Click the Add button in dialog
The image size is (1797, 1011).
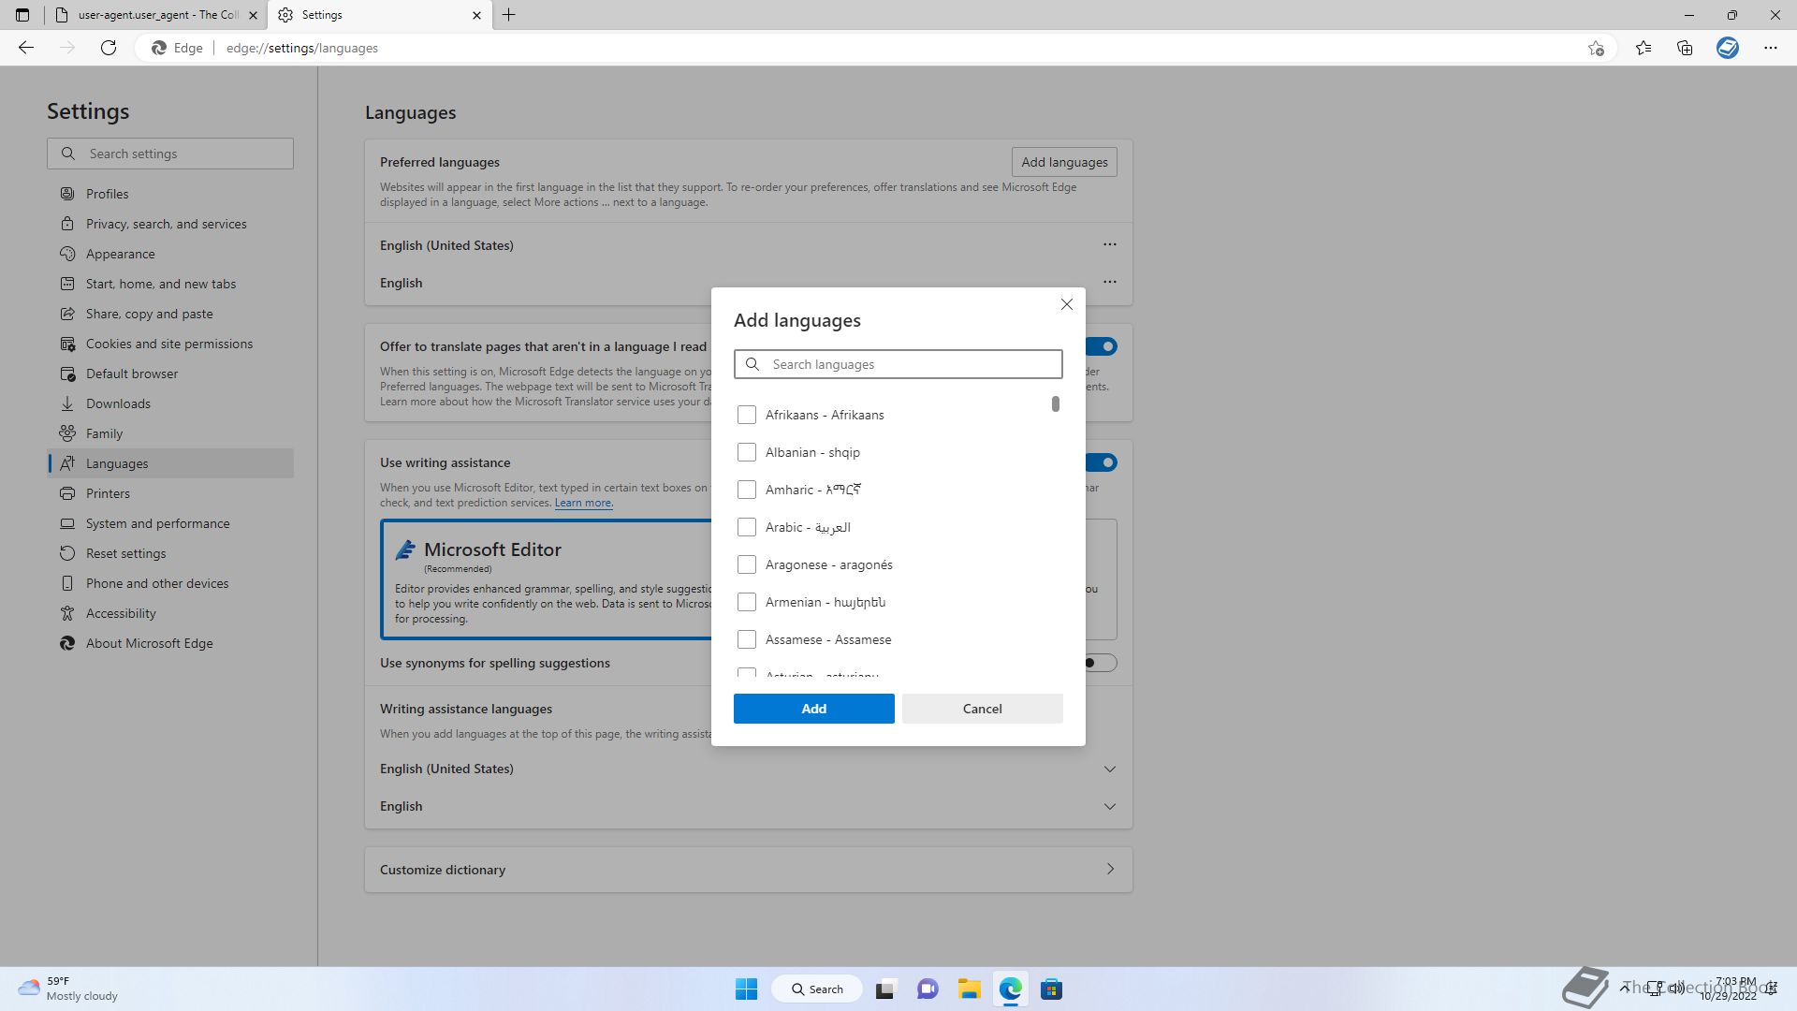(x=813, y=709)
